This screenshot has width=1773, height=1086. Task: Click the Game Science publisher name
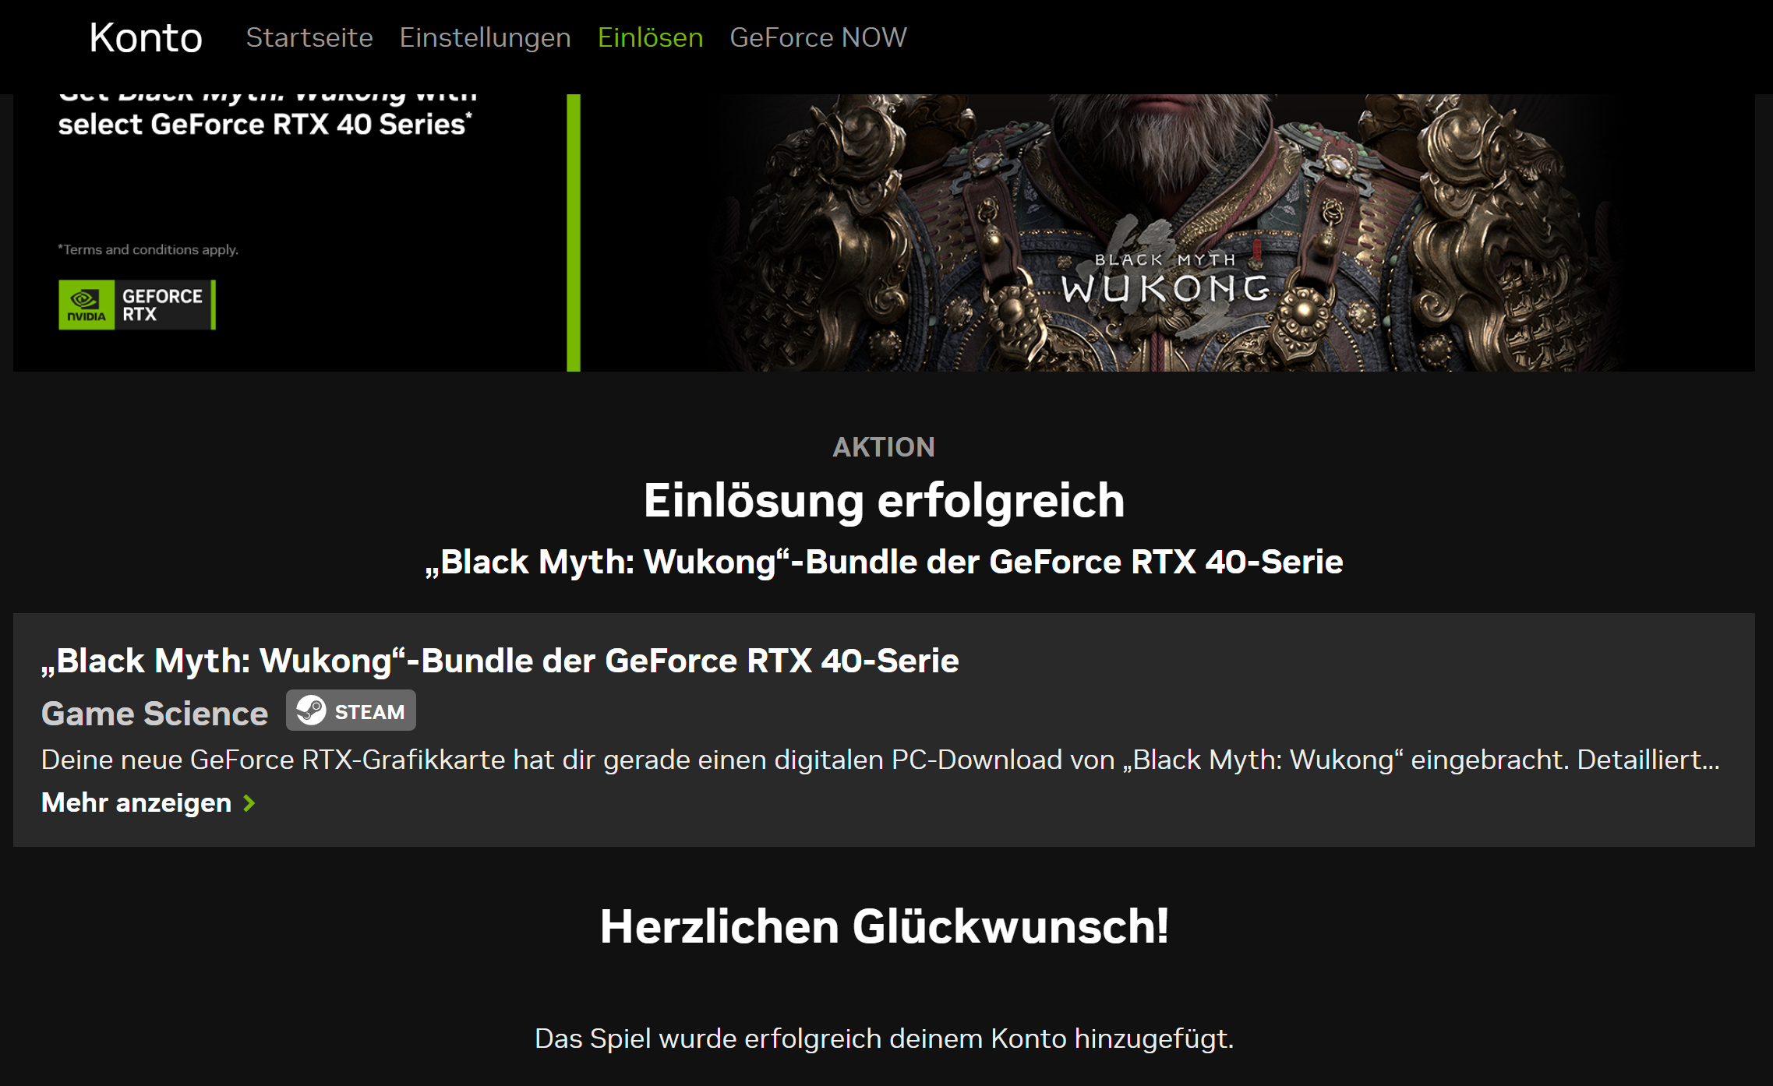pos(154,714)
